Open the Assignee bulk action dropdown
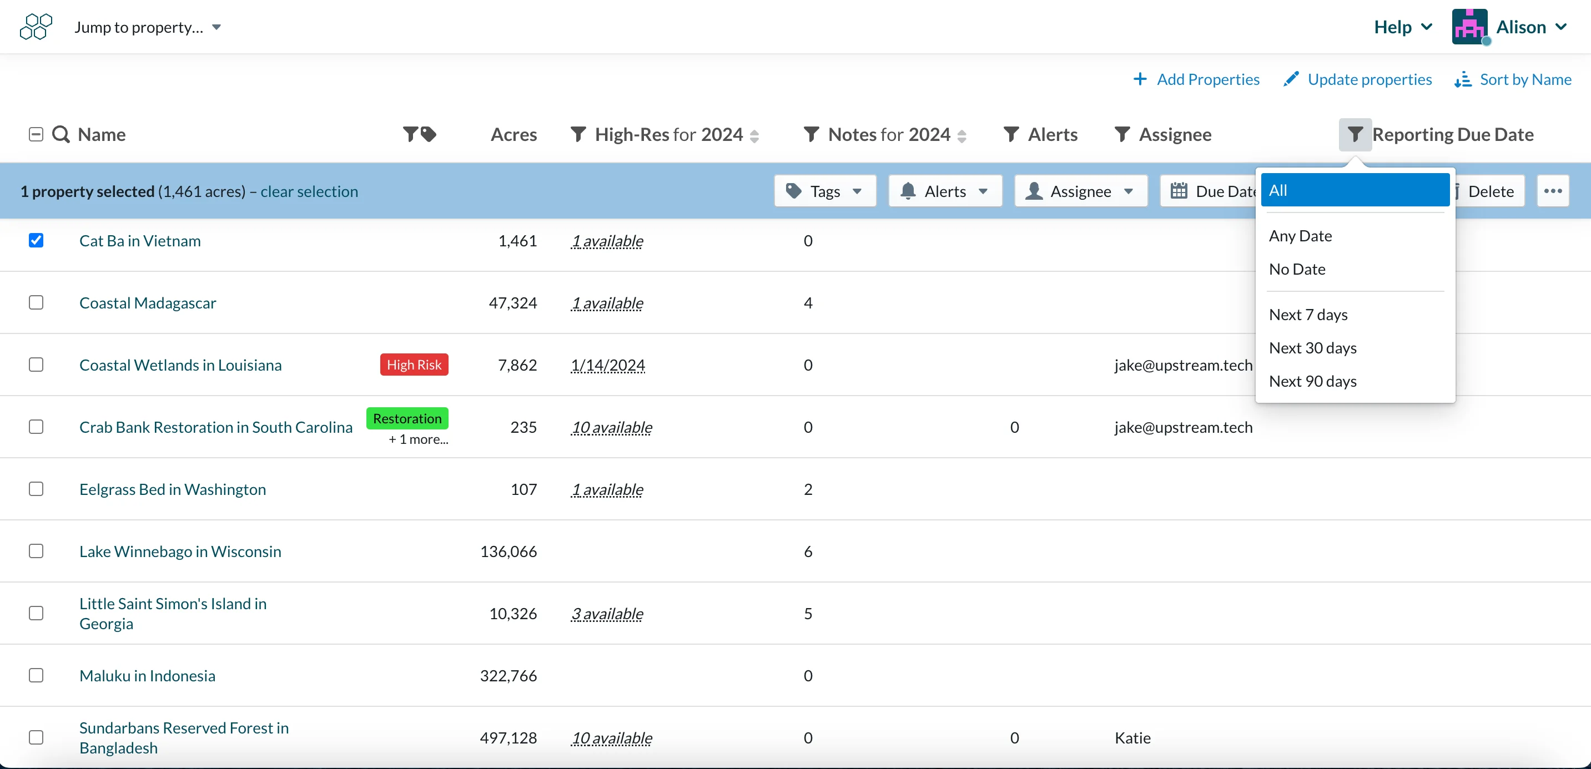The height and width of the screenshot is (769, 1591). tap(1080, 191)
